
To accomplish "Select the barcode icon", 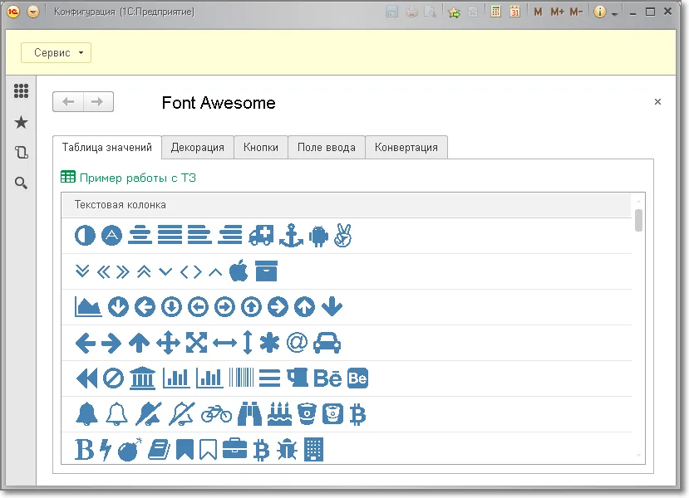I will [x=241, y=378].
